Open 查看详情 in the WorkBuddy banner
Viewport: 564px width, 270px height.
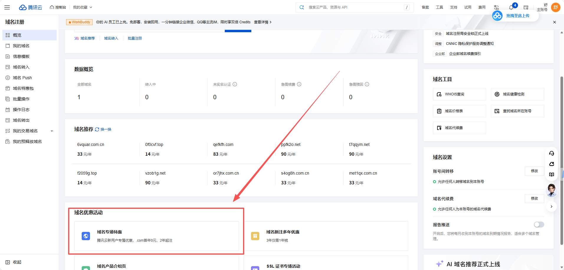tap(263, 22)
